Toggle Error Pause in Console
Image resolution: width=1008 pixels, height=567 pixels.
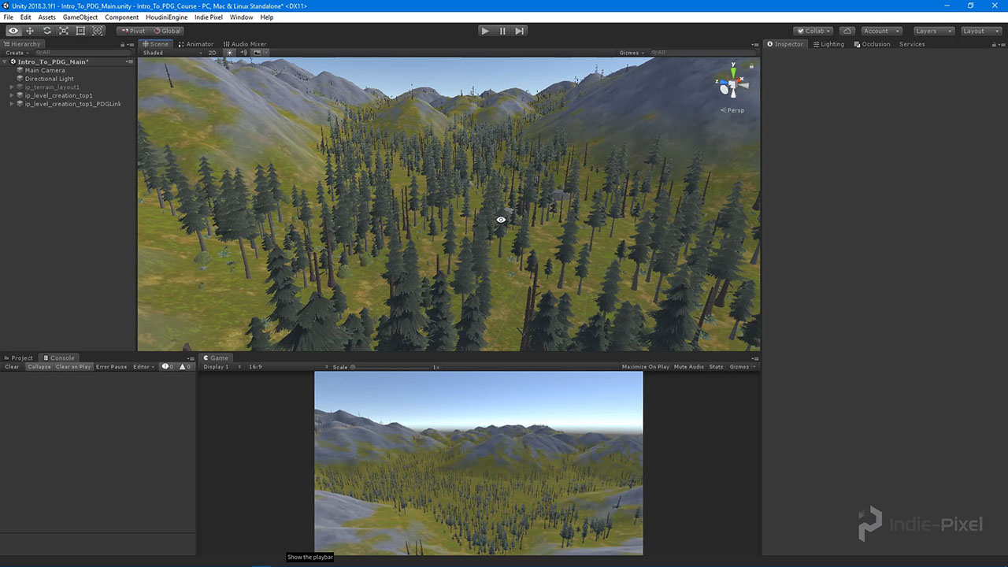click(x=112, y=367)
